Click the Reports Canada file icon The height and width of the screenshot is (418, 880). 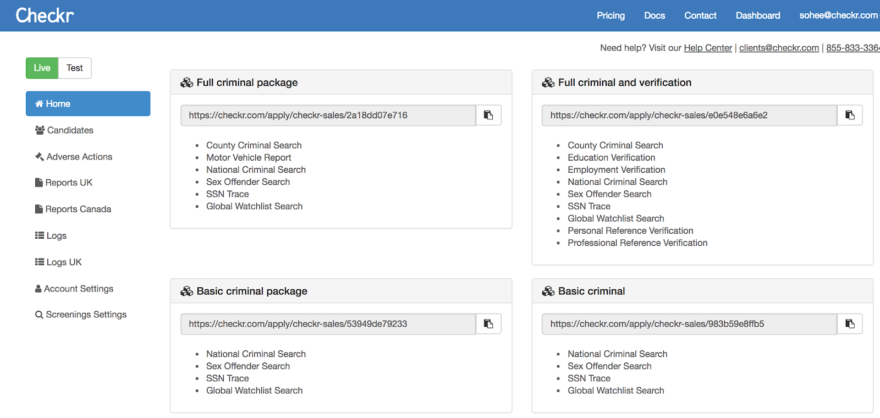click(x=39, y=209)
